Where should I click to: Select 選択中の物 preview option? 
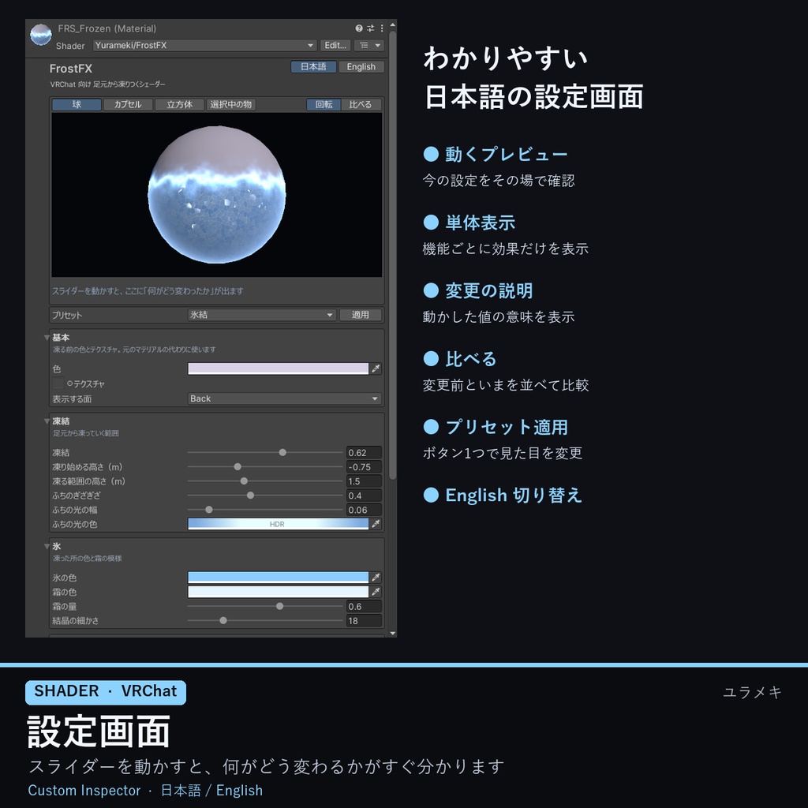(x=231, y=105)
